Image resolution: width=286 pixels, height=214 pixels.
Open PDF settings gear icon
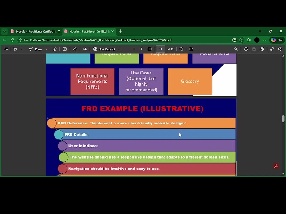[280, 49]
